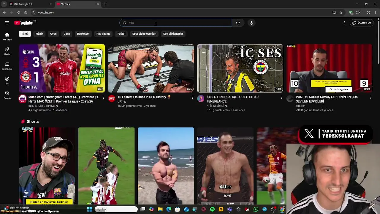Viewport: 380px width, 214px height.
Task: Select the Oyun filter chip
Action: tap(53, 34)
